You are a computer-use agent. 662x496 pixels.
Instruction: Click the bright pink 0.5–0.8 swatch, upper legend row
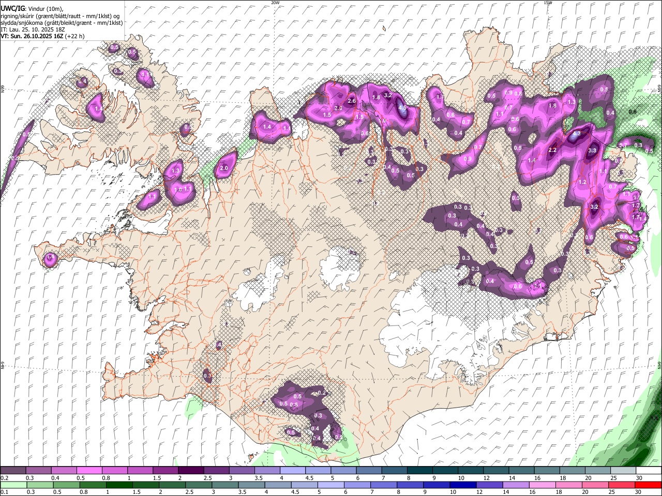pos(89,470)
